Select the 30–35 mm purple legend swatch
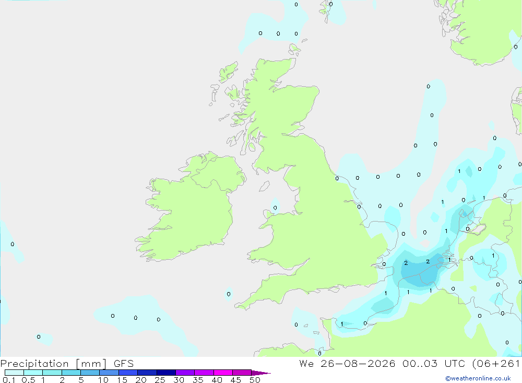Image resolution: width=522 pixels, height=383 pixels. coord(185,373)
